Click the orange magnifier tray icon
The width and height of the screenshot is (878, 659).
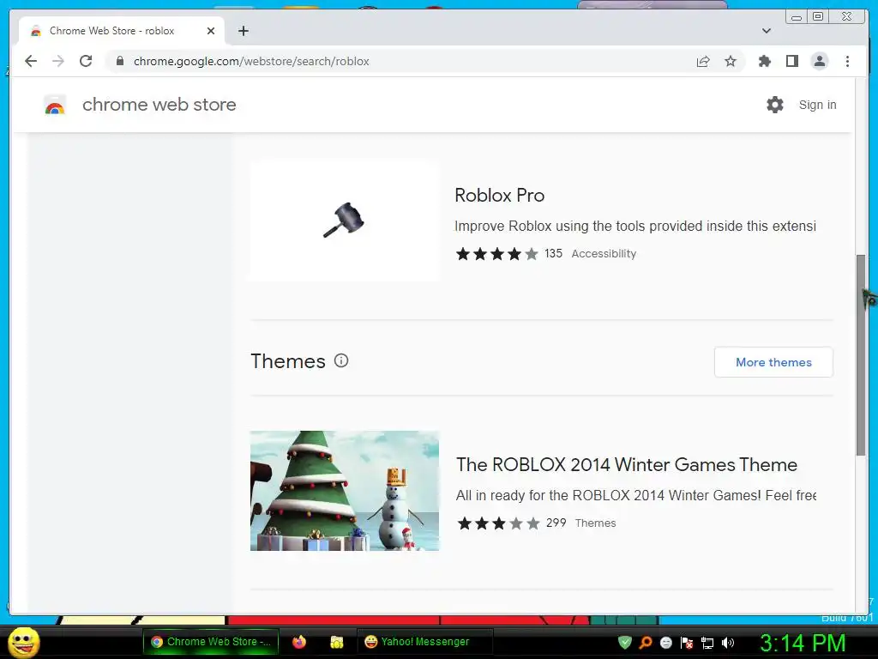click(x=646, y=642)
